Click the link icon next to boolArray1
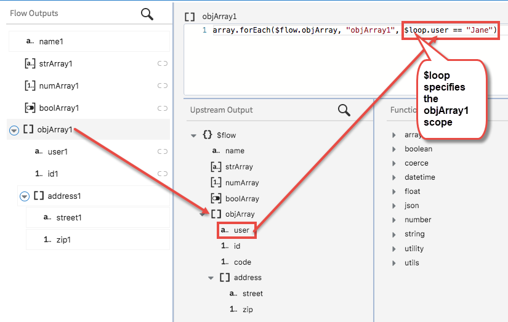This screenshot has height=322, width=508. pyautogui.click(x=163, y=108)
